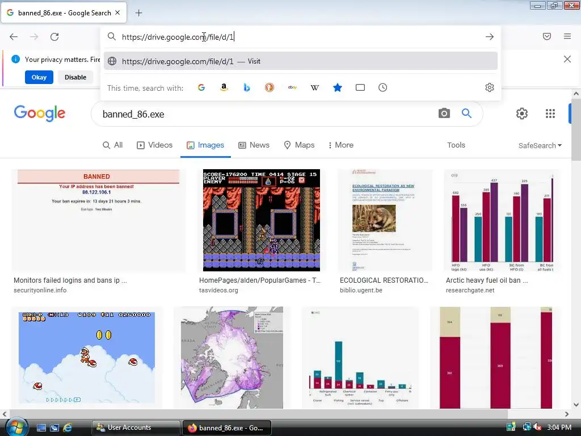This screenshot has height=436, width=581.
Task: Click the tasvideos.org source text
Action: [x=218, y=290]
